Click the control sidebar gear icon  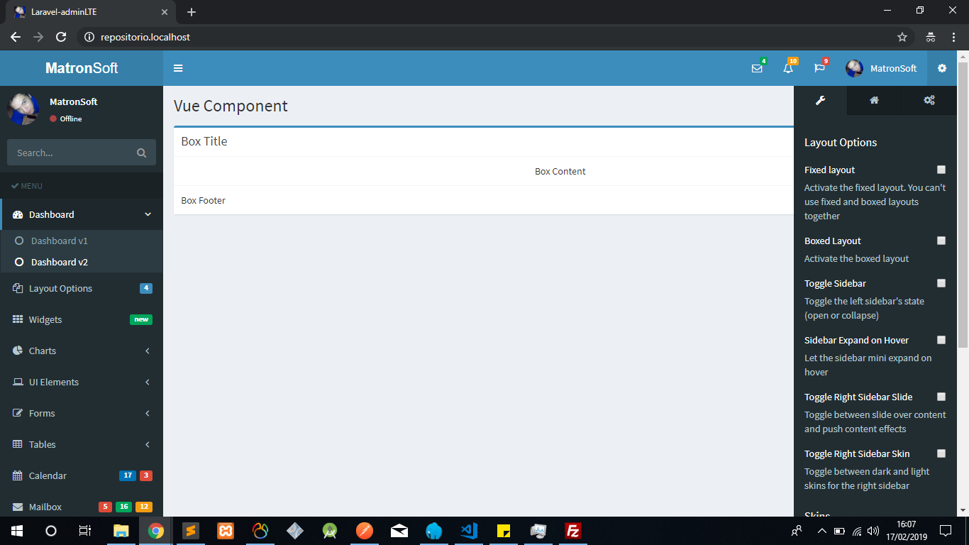(x=942, y=68)
